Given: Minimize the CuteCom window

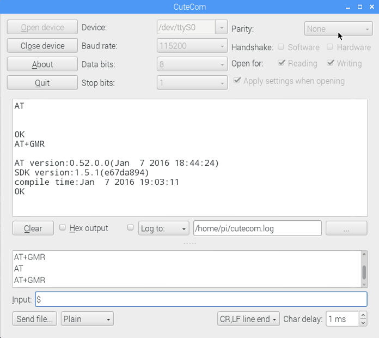Looking at the screenshot, I should point(348,7).
